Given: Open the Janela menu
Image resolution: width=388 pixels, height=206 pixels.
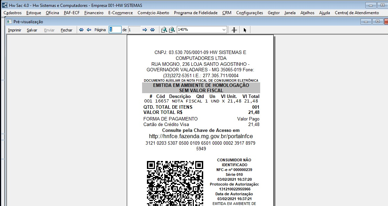Looking at the screenshot, I should (x=290, y=13).
